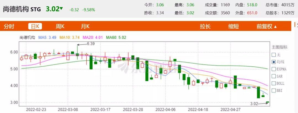This screenshot has height=113, width=298.
Task: Click the 缩短 shorten button
Action: pos(233,26)
